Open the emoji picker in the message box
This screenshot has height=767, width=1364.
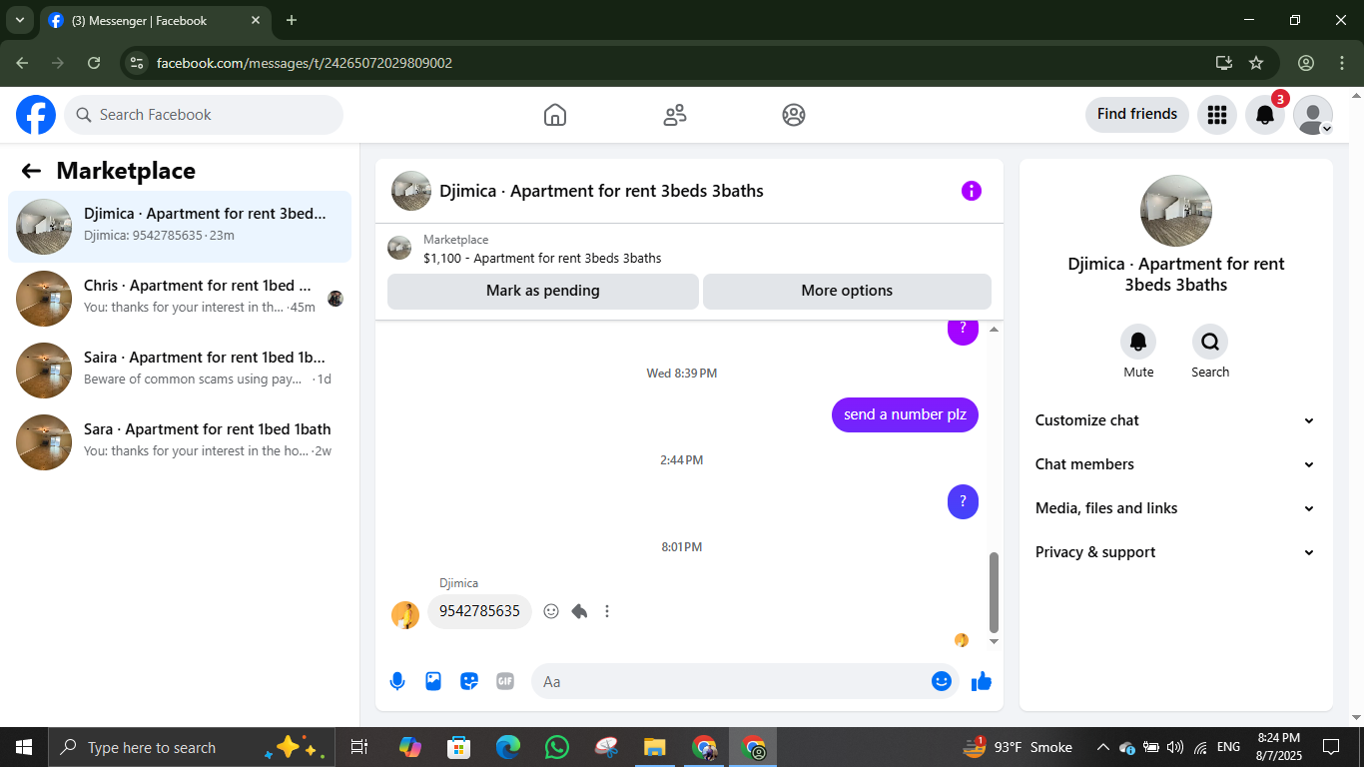point(942,681)
